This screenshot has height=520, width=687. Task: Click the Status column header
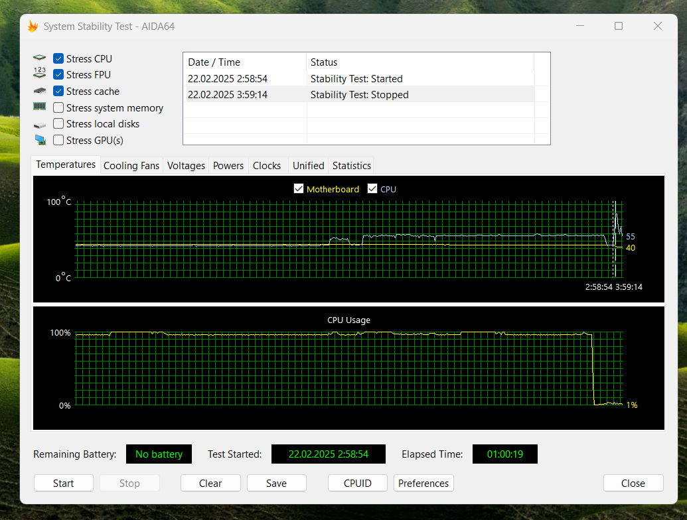point(420,62)
